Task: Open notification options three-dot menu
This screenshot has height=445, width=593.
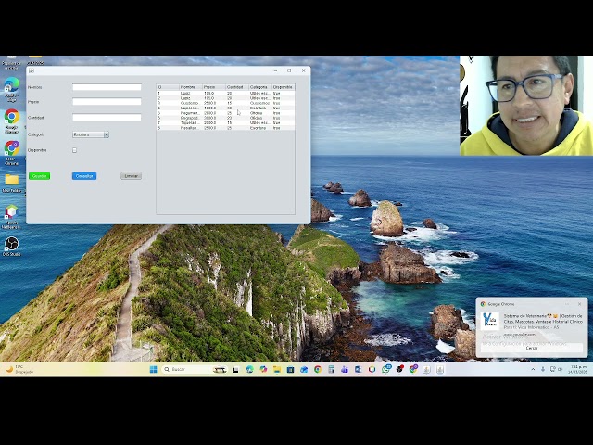Action: [566, 303]
